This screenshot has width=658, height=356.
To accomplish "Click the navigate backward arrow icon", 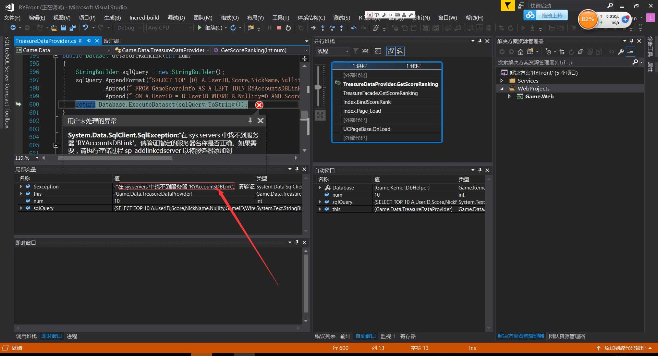I will 13,28.
